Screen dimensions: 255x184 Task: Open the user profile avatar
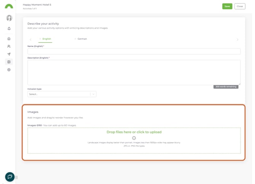[x=9, y=18]
